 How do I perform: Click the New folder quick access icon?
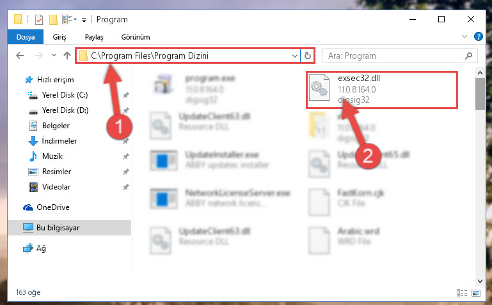coord(53,20)
